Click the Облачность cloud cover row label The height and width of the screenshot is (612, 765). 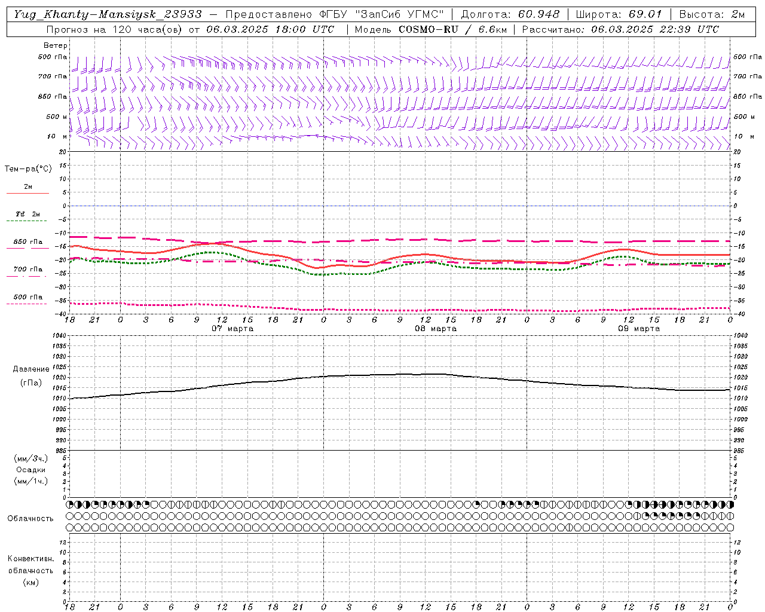coord(30,519)
